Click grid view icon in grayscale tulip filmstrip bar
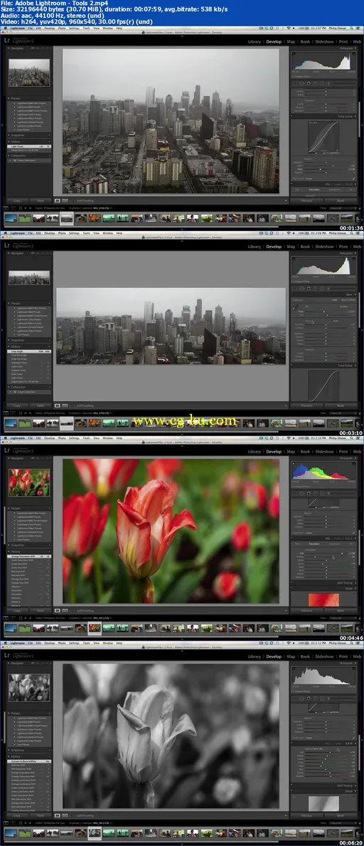 click(x=21, y=823)
